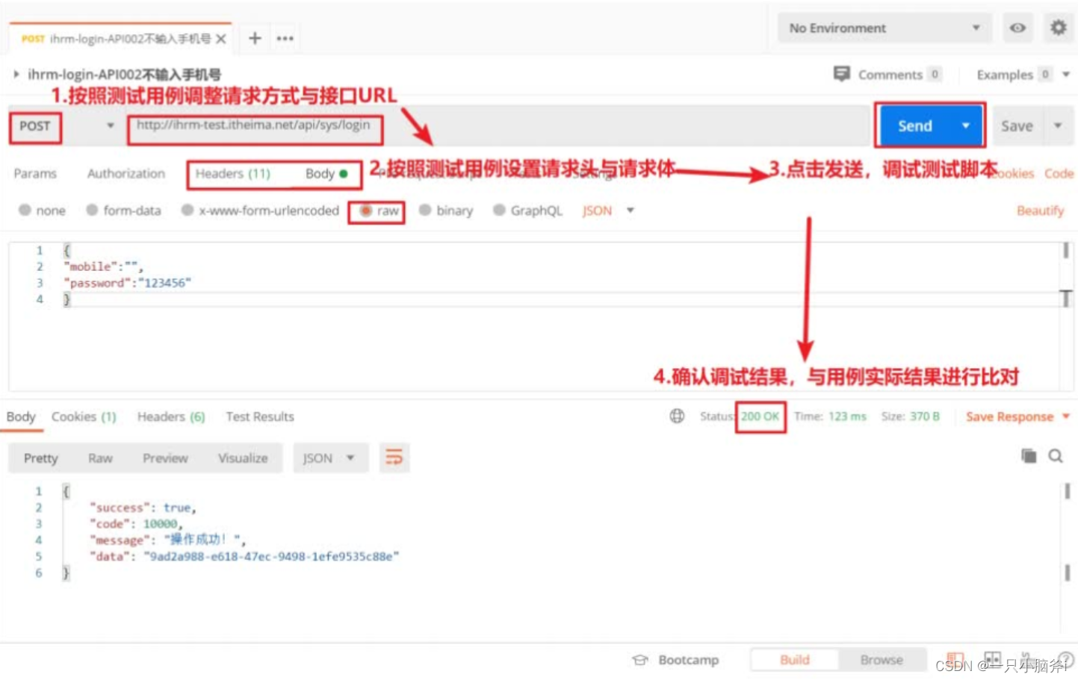Viewport: 1078px width, 680px height.
Task: Click the environment quick look eye icon
Action: coord(1017,28)
